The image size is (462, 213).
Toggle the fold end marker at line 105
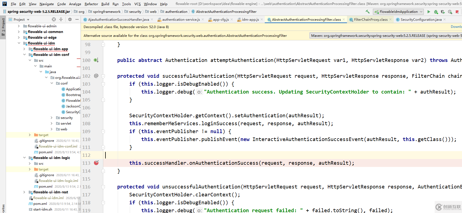click(103, 100)
